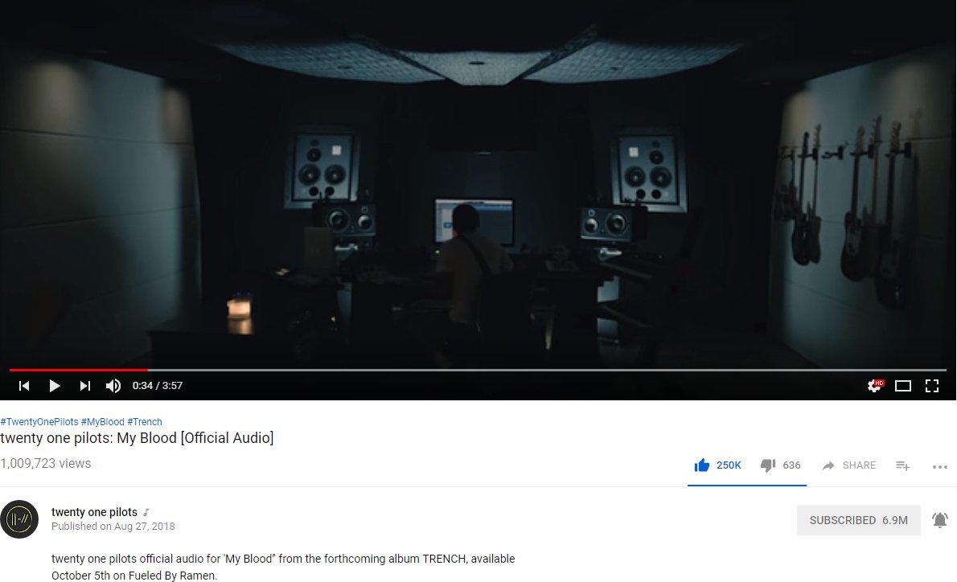The height and width of the screenshot is (582, 957).
Task: Open the twenty one pilots channel name link
Action: (94, 512)
